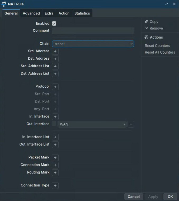Image resolution: width=179 pixels, height=201 pixels.
Task: Click plus next to Connection Type
Action: 55,185
